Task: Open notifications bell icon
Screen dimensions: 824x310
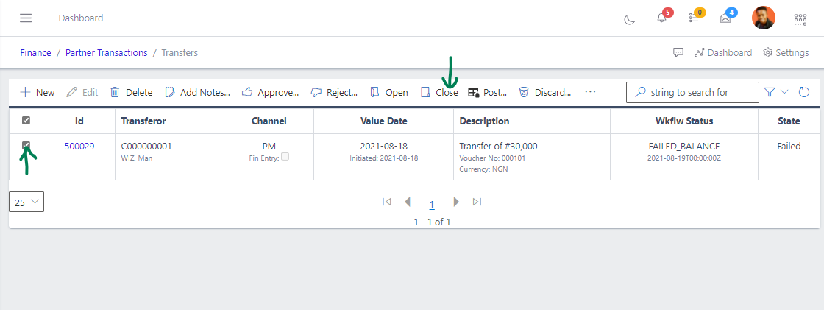Action: (661, 18)
